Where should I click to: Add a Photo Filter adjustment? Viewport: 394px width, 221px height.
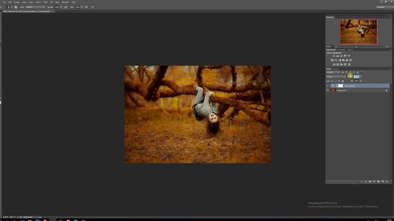click(344, 60)
